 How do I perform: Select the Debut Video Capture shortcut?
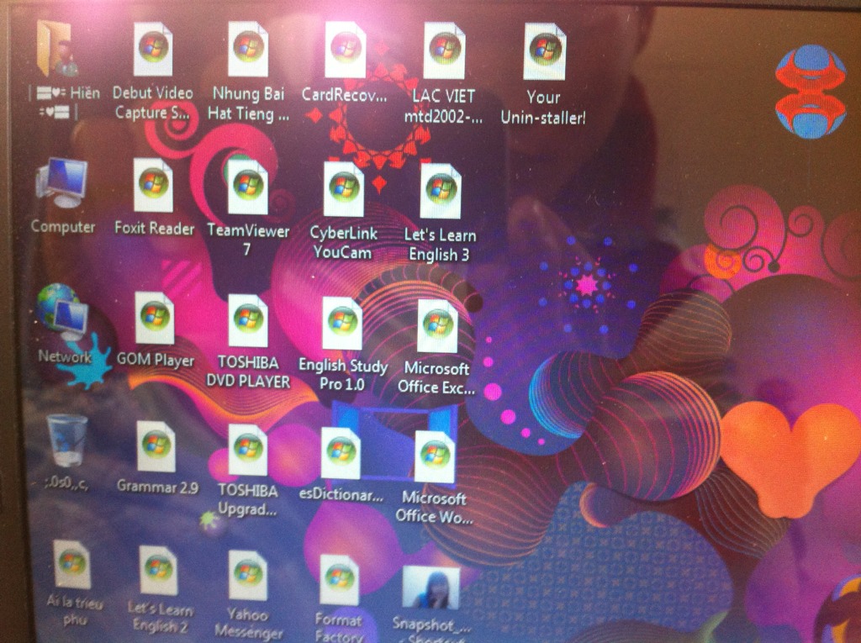[x=153, y=49]
